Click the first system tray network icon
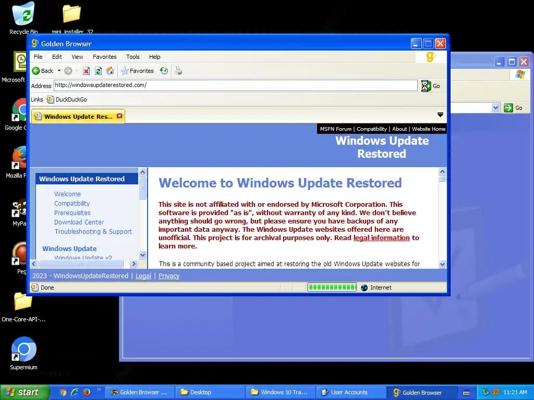 click(486, 392)
